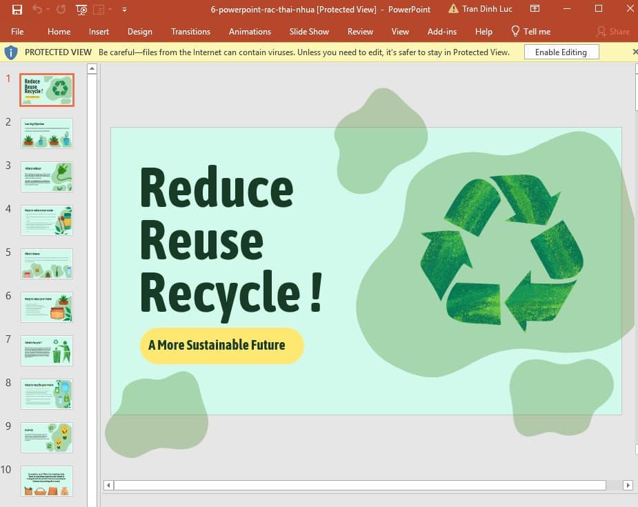The image size is (638, 507).
Task: Click the Undo icon
Action: point(37,9)
